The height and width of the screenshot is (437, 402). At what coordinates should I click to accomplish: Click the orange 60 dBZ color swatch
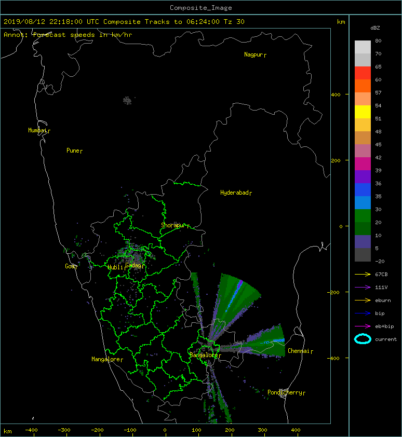pos(363,86)
